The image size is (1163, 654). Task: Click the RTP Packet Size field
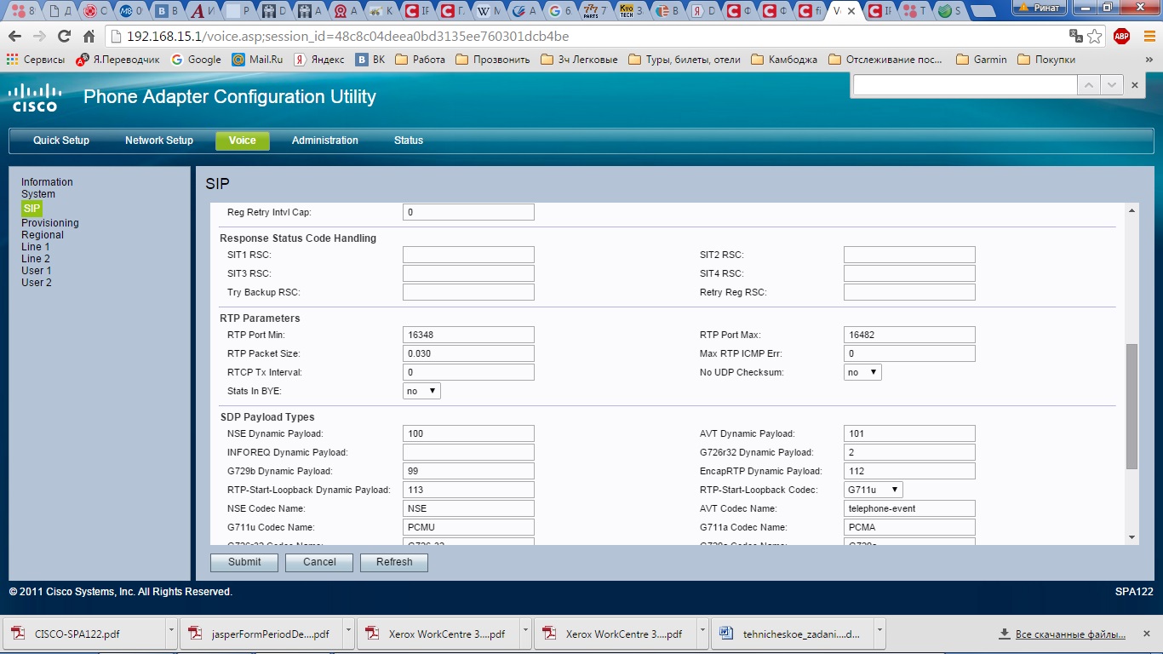tap(468, 353)
